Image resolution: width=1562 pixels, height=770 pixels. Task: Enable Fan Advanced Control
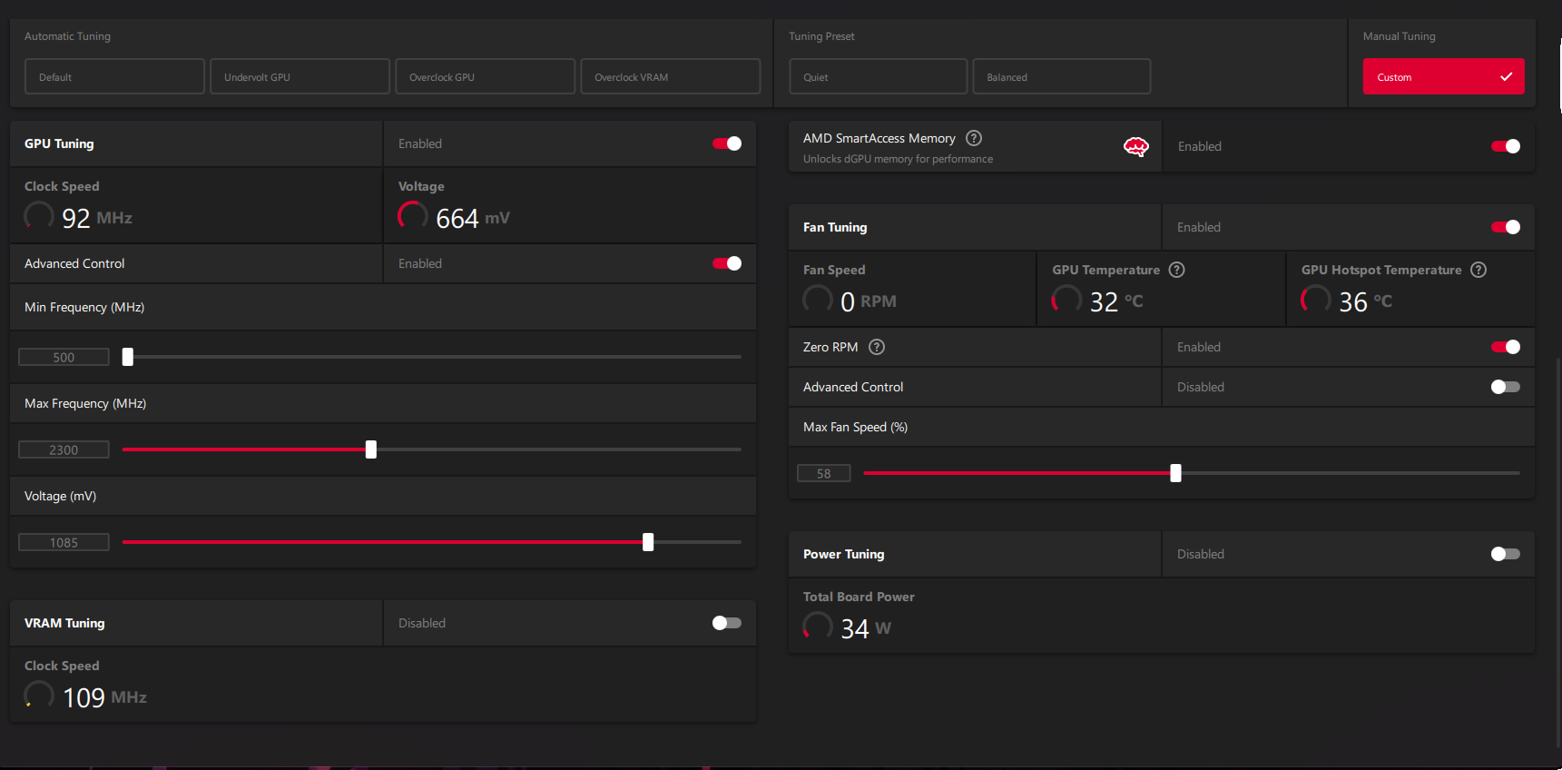click(x=1506, y=387)
